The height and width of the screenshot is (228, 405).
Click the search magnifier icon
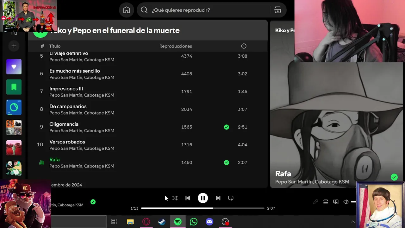tap(144, 10)
